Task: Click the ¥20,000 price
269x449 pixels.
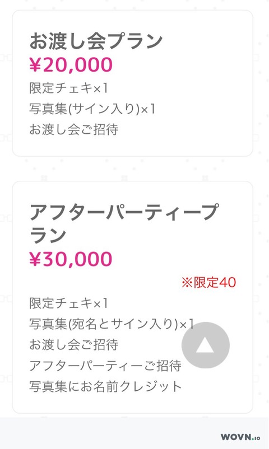Action: tap(71, 64)
